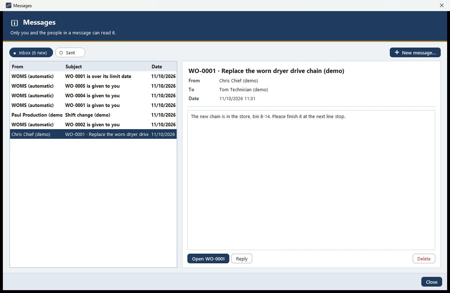Switch to the Sent messages view
450x293 pixels.
(70, 53)
